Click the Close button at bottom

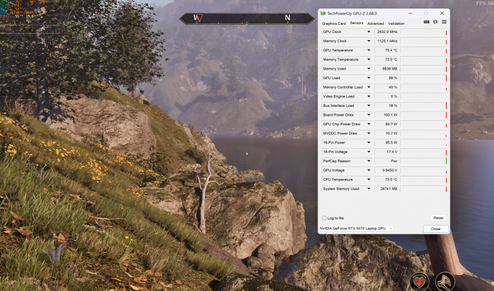pos(435,228)
